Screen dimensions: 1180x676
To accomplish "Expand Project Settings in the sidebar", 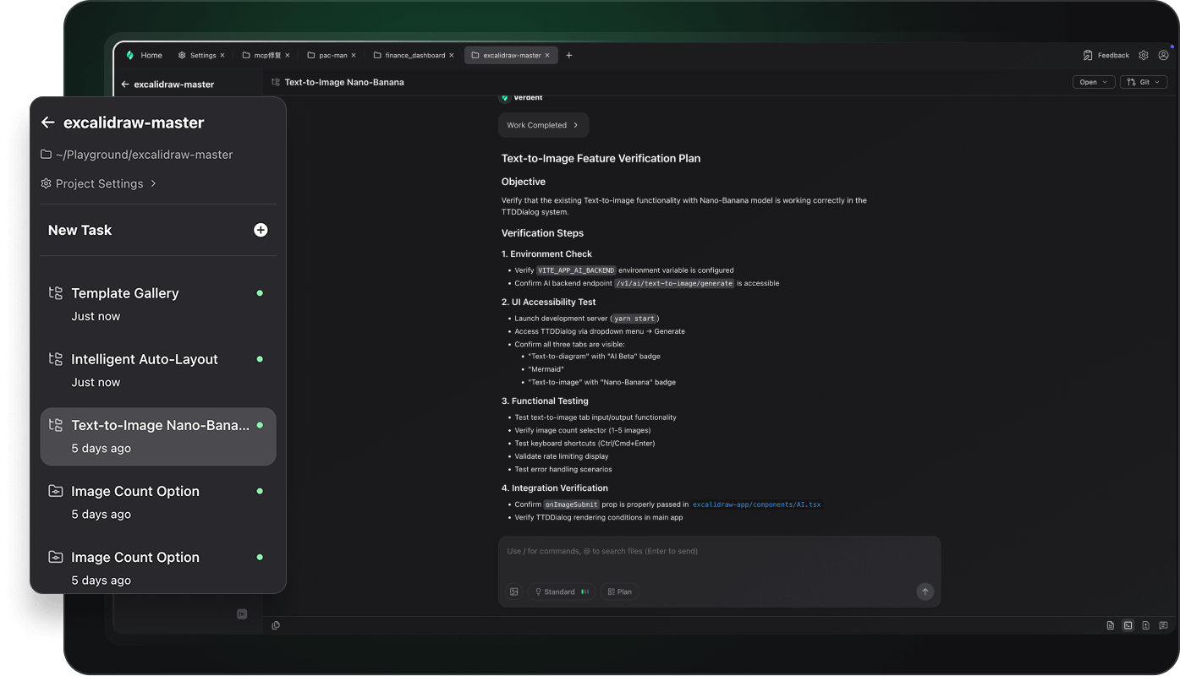I will [x=99, y=183].
